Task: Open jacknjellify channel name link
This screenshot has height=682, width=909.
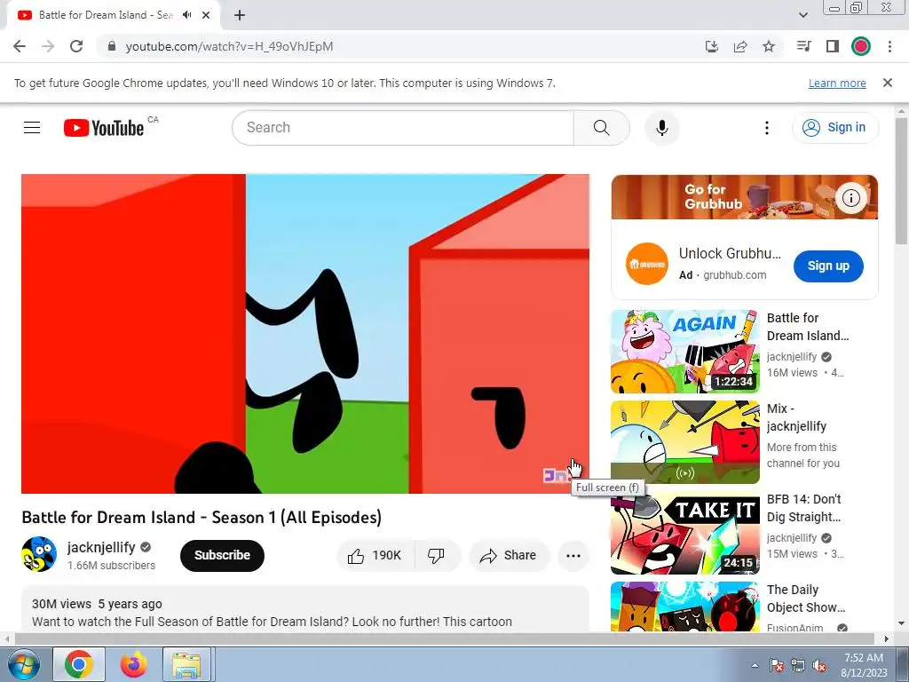Action: point(101,547)
